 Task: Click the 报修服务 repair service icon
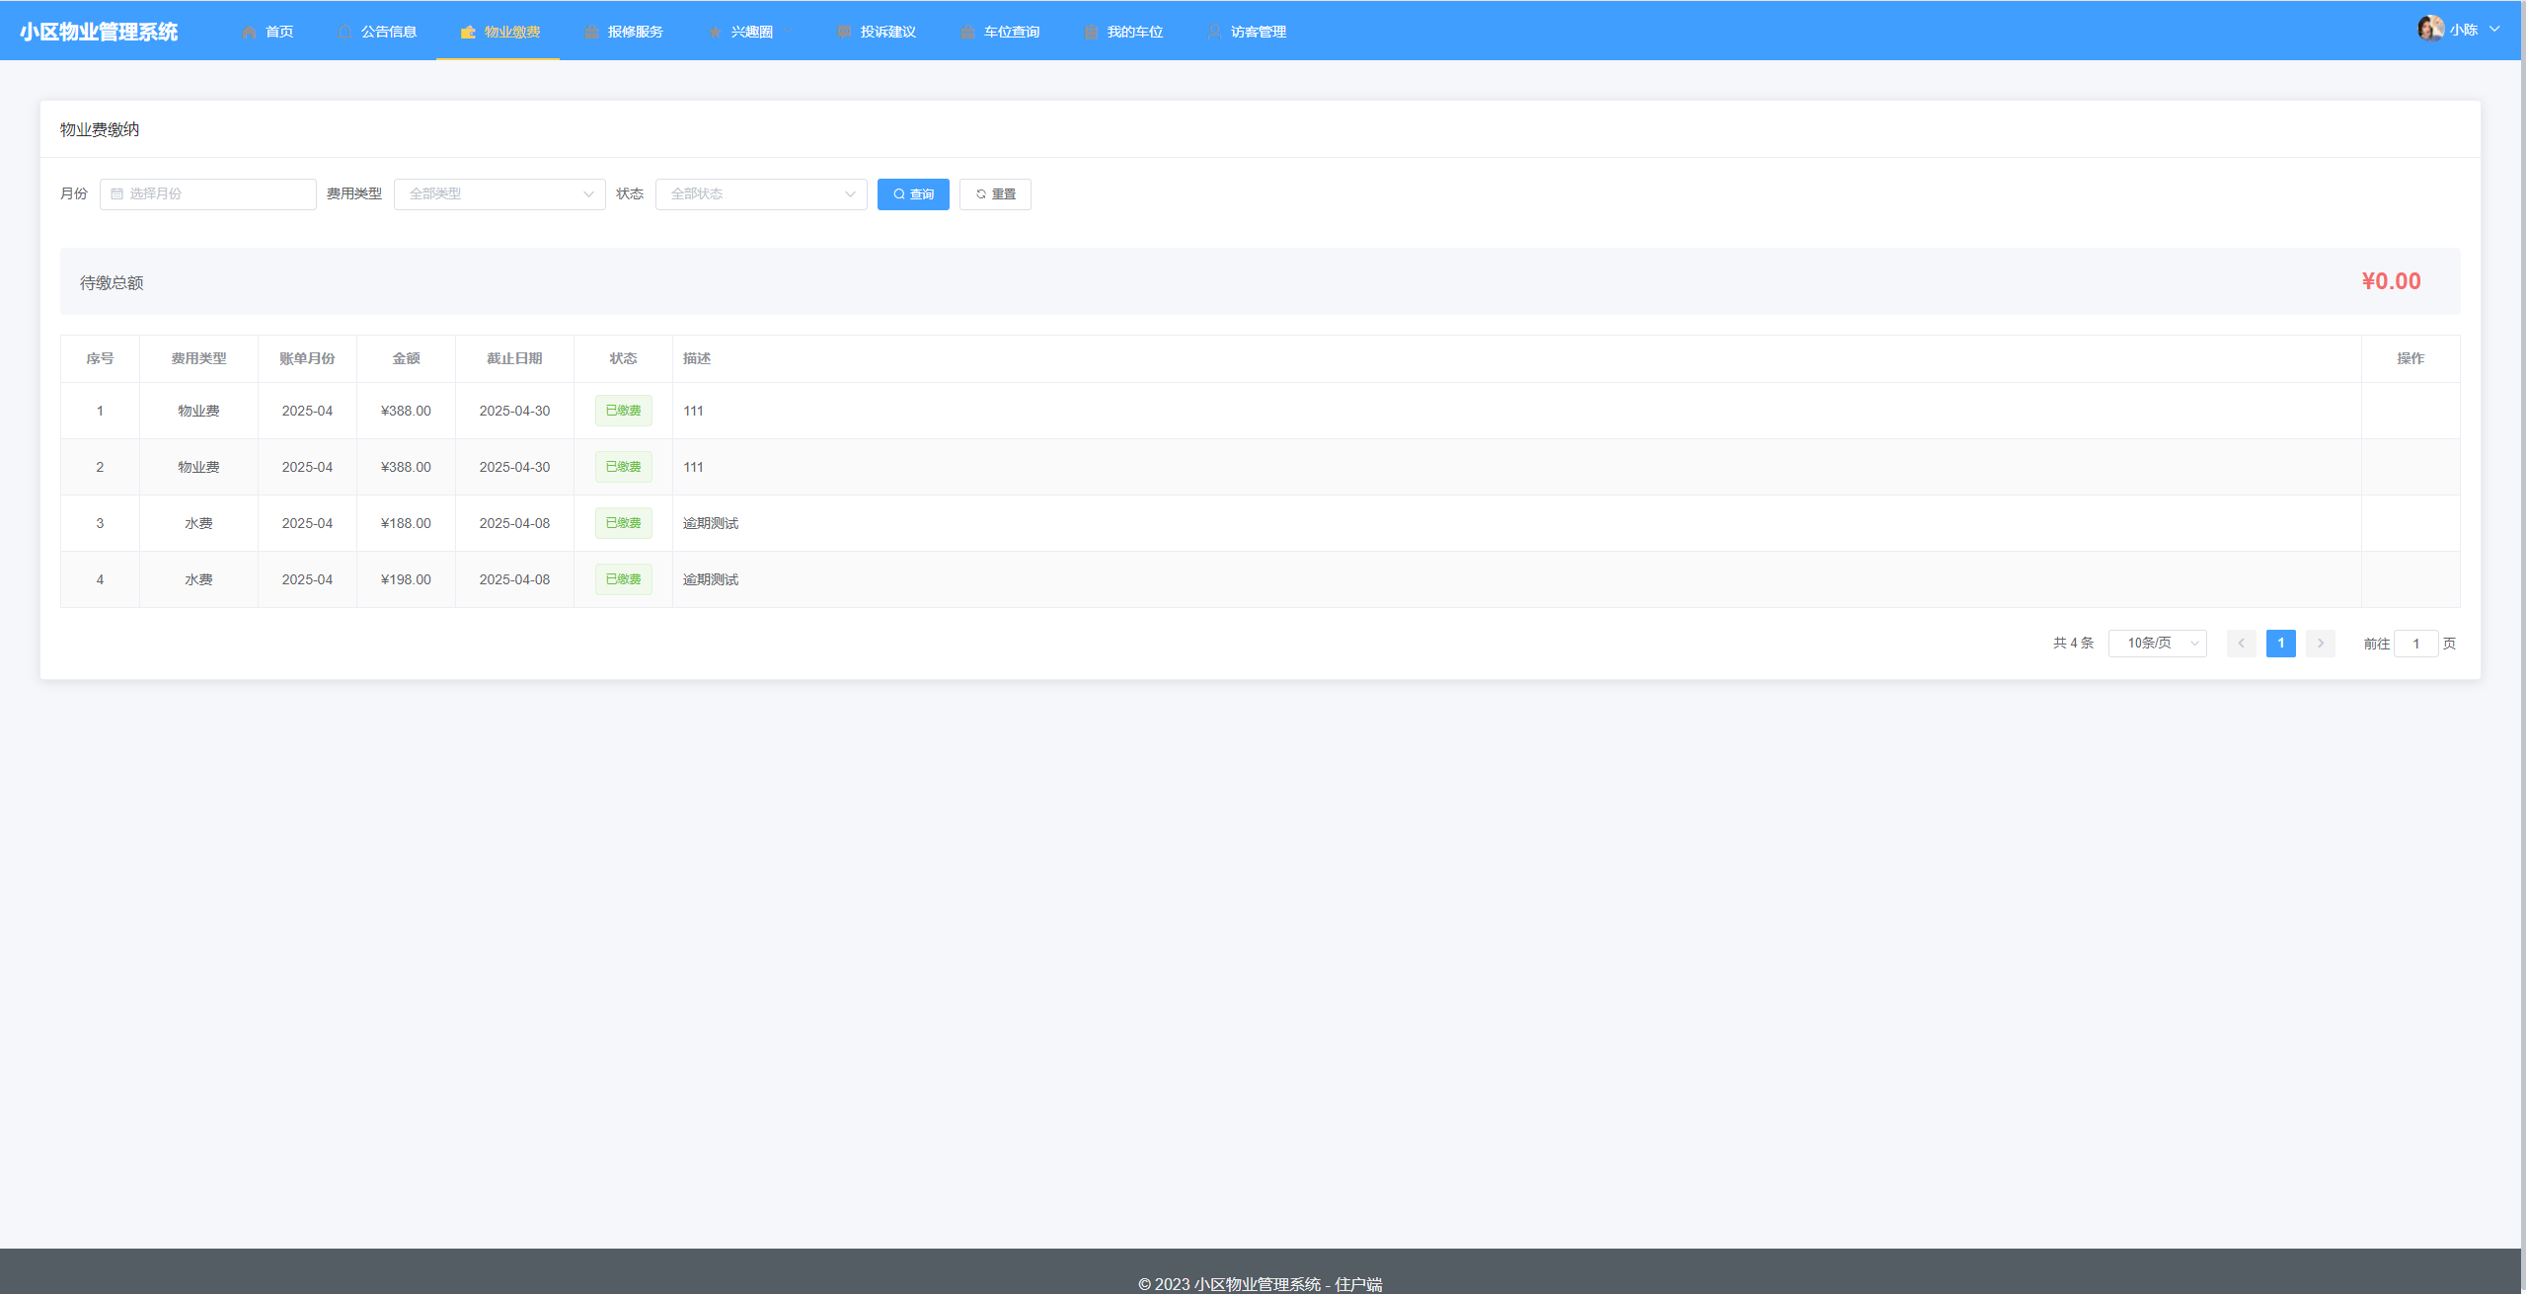pos(591,32)
